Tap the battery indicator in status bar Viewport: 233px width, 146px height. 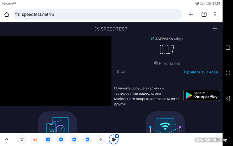[209, 4]
